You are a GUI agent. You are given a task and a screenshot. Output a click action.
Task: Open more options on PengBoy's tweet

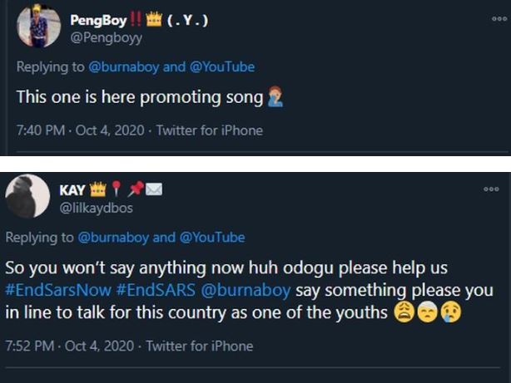pyautogui.click(x=498, y=18)
